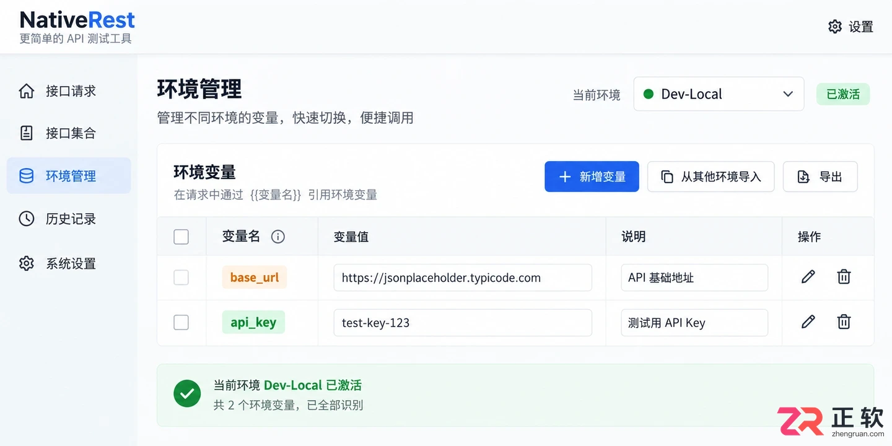Screen dimensions: 892x446
Task: Focus the test-key-123 value field
Action: click(463, 322)
